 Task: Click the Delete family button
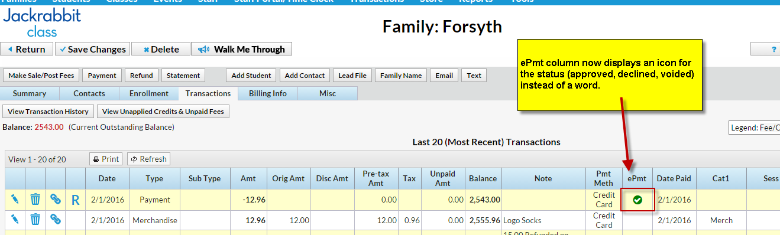coord(161,49)
